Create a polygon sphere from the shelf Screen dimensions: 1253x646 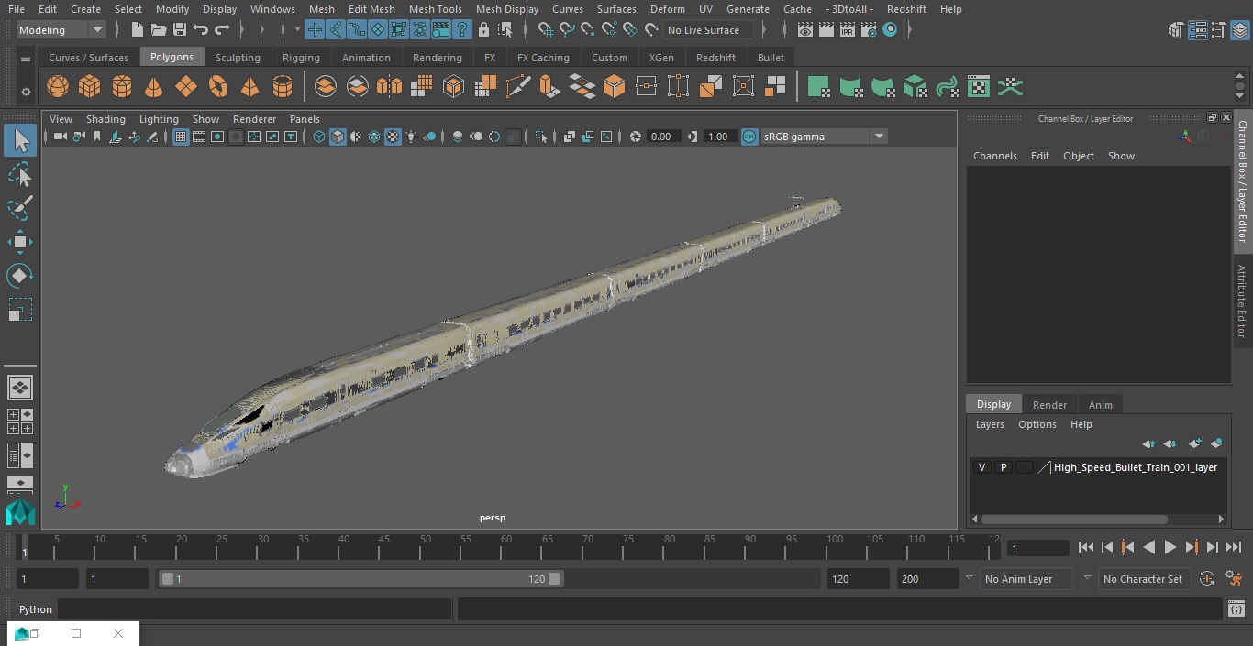[x=58, y=87]
